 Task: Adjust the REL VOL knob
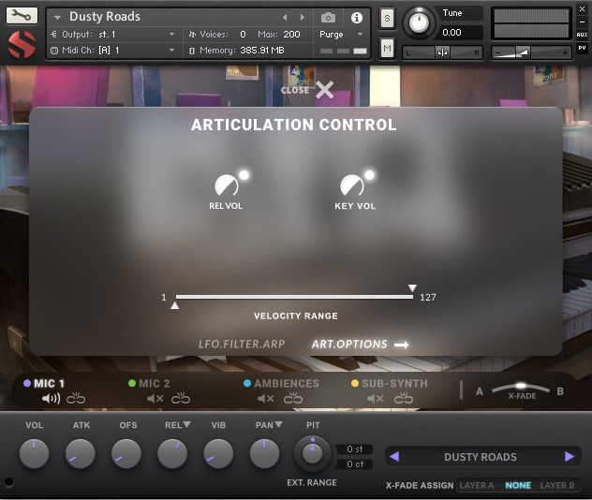pos(227,184)
